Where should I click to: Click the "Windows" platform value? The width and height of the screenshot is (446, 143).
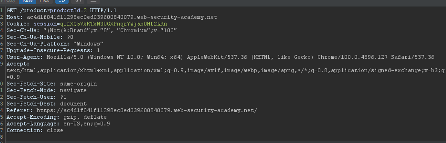88,44
